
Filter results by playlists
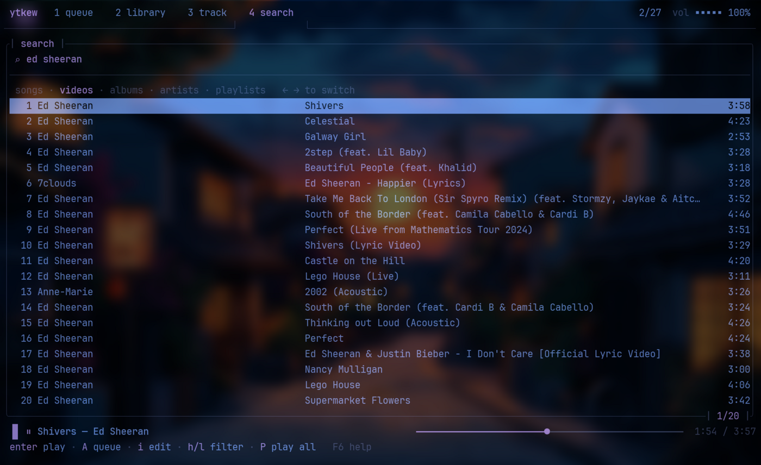click(240, 90)
